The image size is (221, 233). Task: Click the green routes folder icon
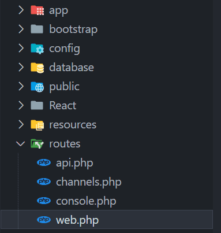pos(38,144)
